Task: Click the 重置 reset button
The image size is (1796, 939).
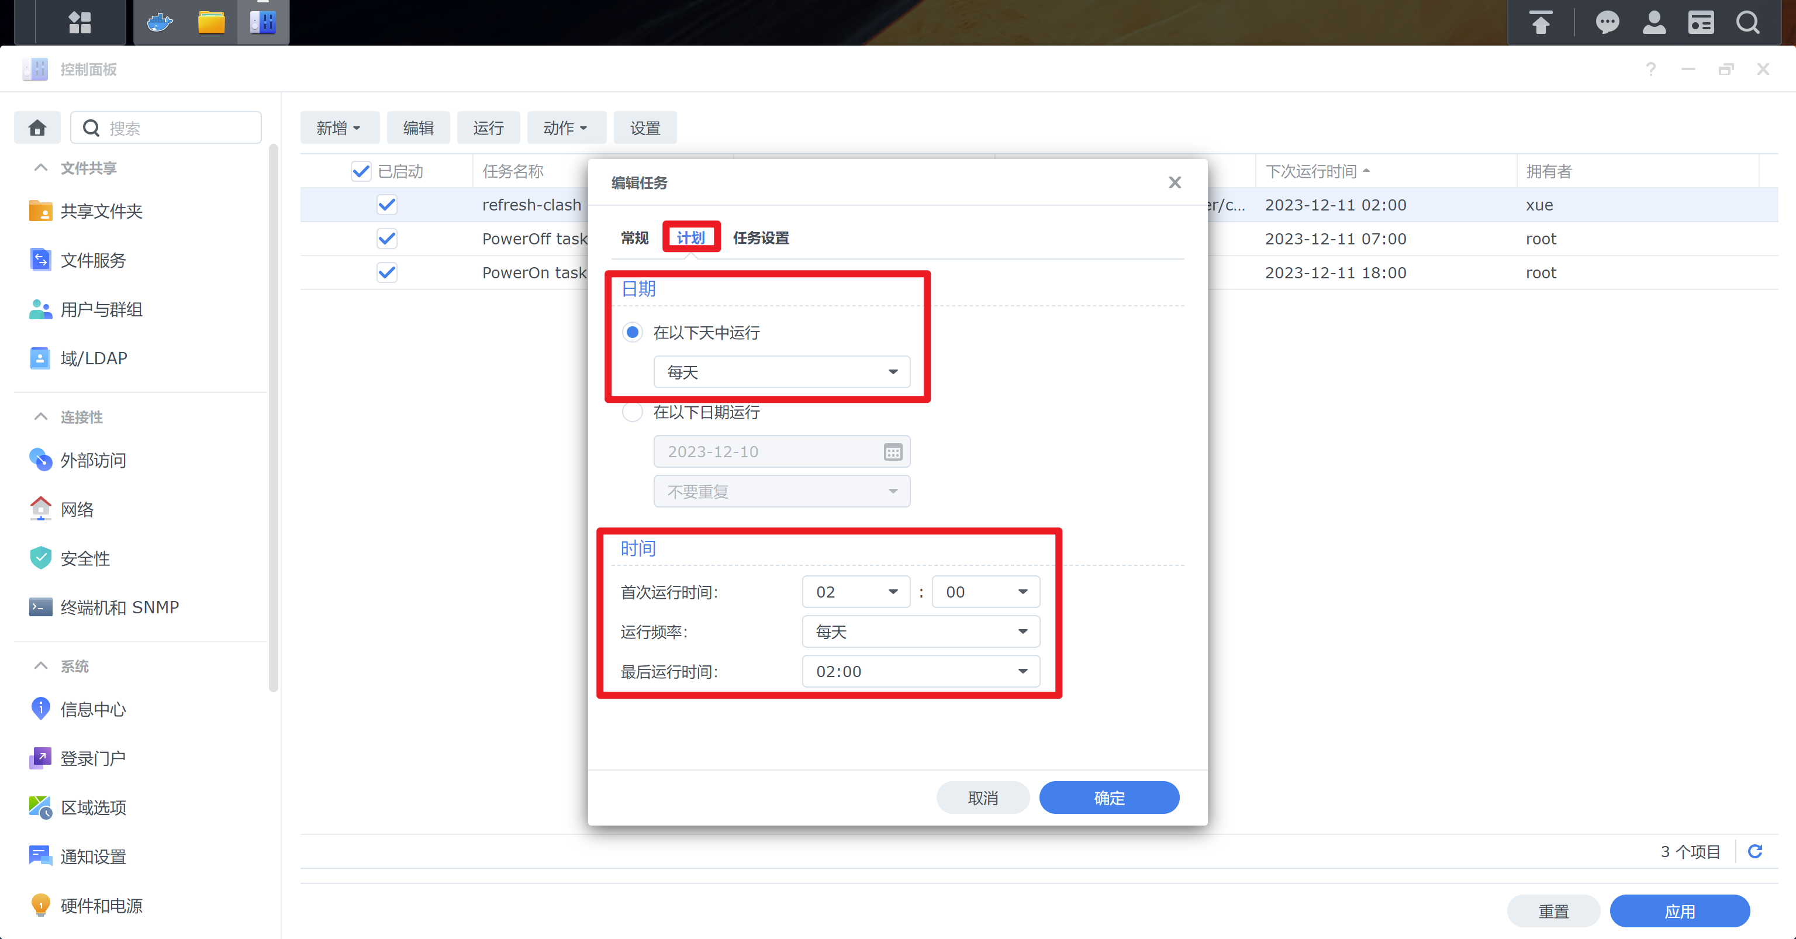Action: (x=1553, y=911)
